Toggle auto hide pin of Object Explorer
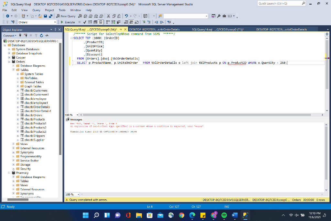The image size is (331, 221). pos(55,29)
